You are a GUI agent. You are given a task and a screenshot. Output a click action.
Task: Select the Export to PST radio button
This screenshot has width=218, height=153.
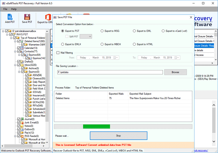pyautogui.click(x=63, y=31)
